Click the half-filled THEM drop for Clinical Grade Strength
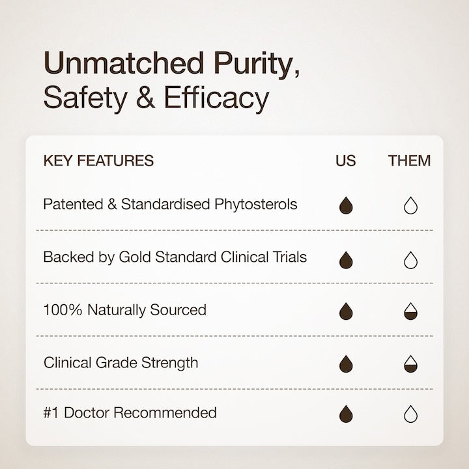 [410, 364]
